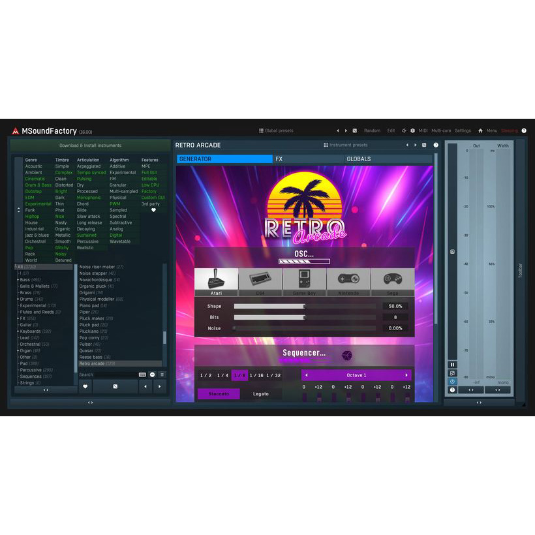Select 1/2 sequencer rate
This screenshot has width=535, height=535.
pos(206,375)
